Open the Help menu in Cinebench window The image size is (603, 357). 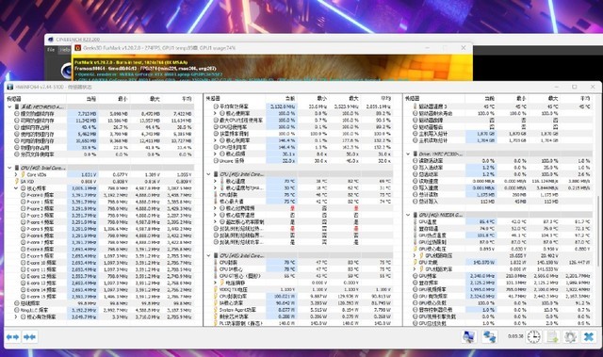(x=64, y=50)
